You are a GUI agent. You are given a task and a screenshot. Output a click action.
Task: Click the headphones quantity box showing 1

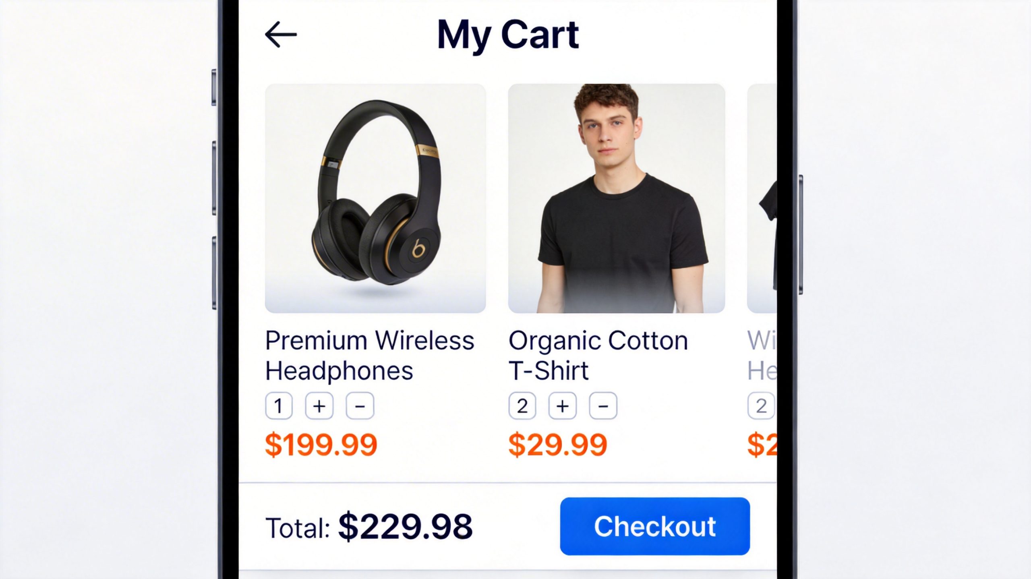tap(279, 406)
